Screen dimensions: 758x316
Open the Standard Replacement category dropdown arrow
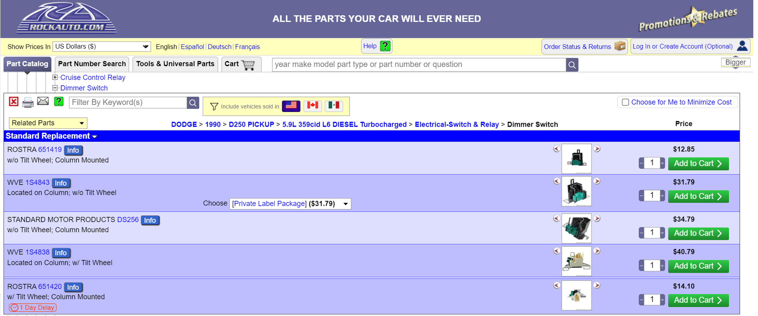[x=95, y=137]
